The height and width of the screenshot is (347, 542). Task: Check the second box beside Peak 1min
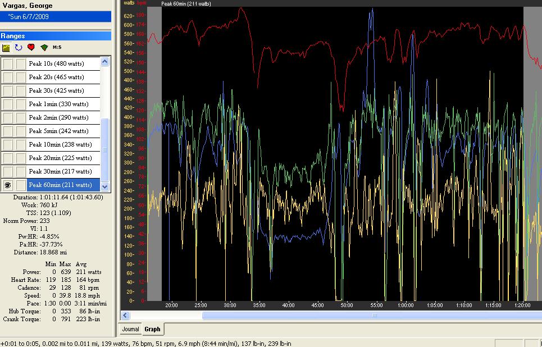(20, 104)
